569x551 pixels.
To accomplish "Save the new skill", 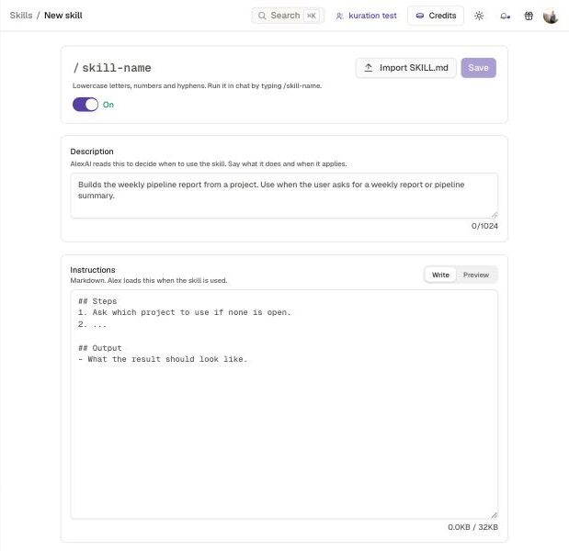I will click(478, 68).
